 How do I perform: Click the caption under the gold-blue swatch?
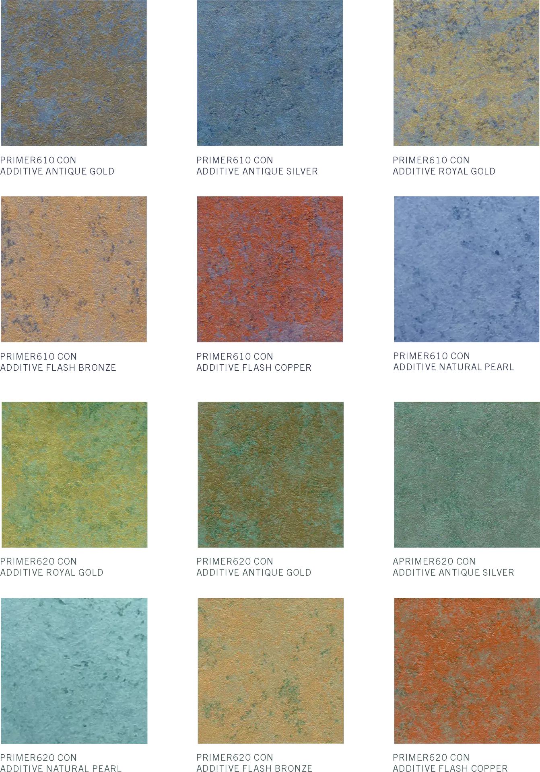point(442,166)
